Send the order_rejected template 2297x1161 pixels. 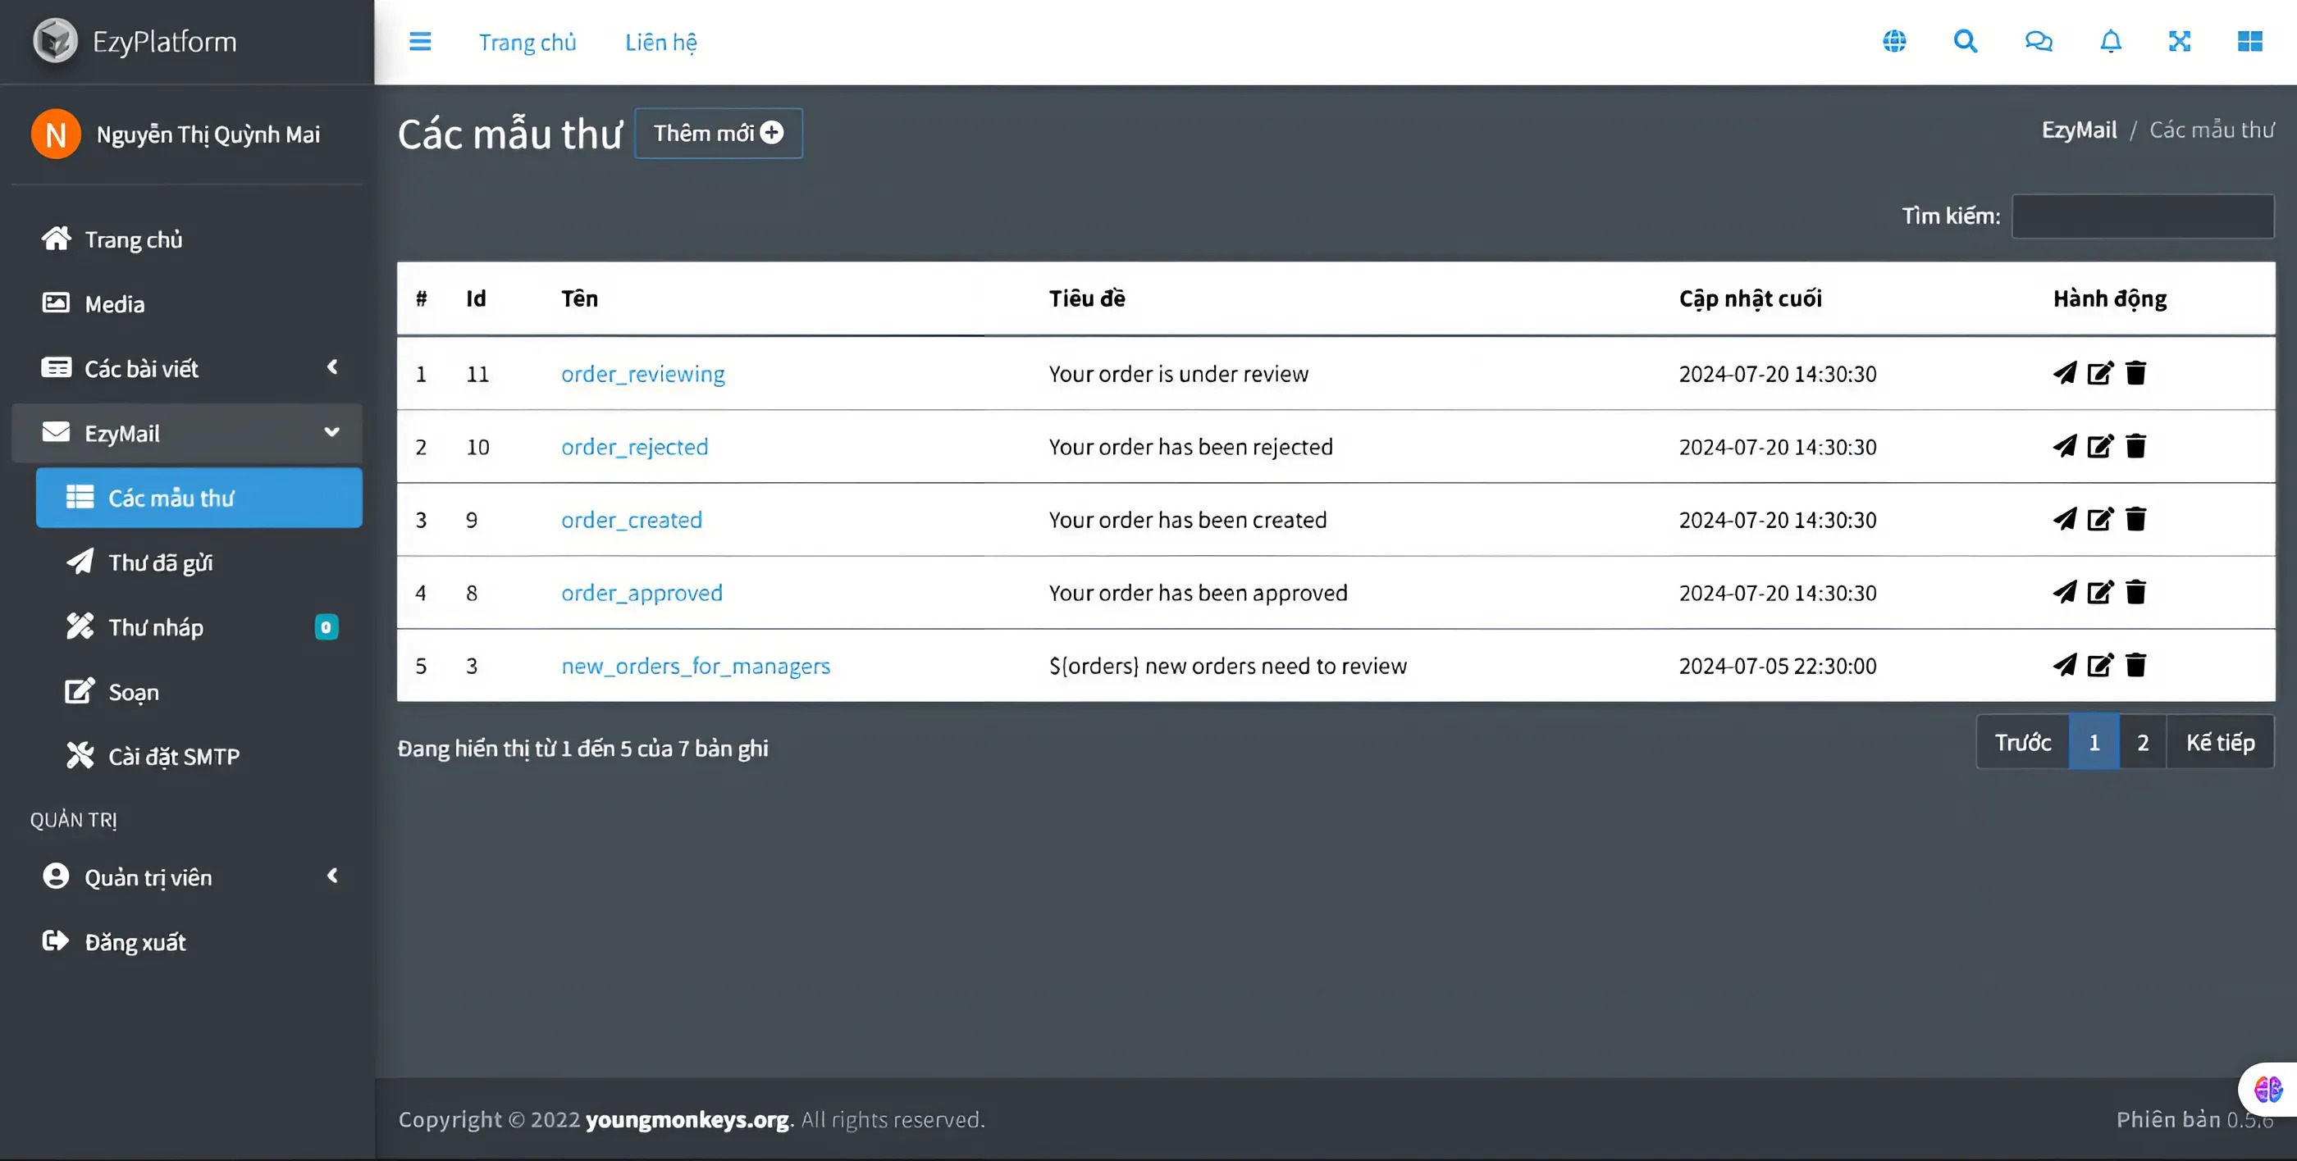point(2064,445)
